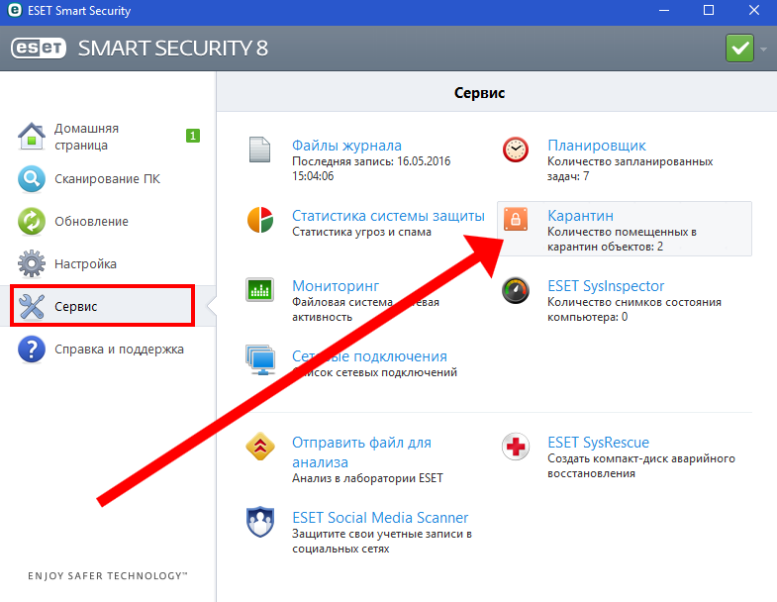
Task: Click the log files document icon
Action: tap(259, 150)
